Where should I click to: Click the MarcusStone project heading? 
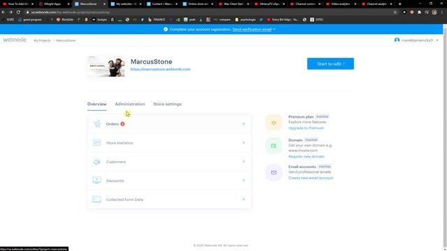point(152,62)
